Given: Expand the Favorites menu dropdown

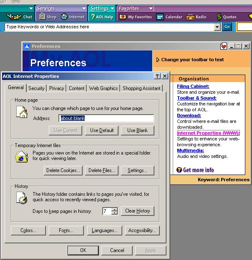Looking at the screenshot, I should 151,8.
